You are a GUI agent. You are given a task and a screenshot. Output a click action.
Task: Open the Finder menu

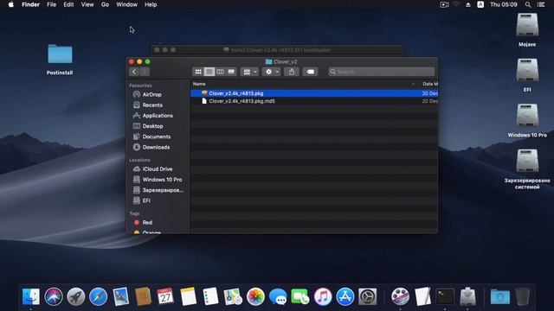31,4
